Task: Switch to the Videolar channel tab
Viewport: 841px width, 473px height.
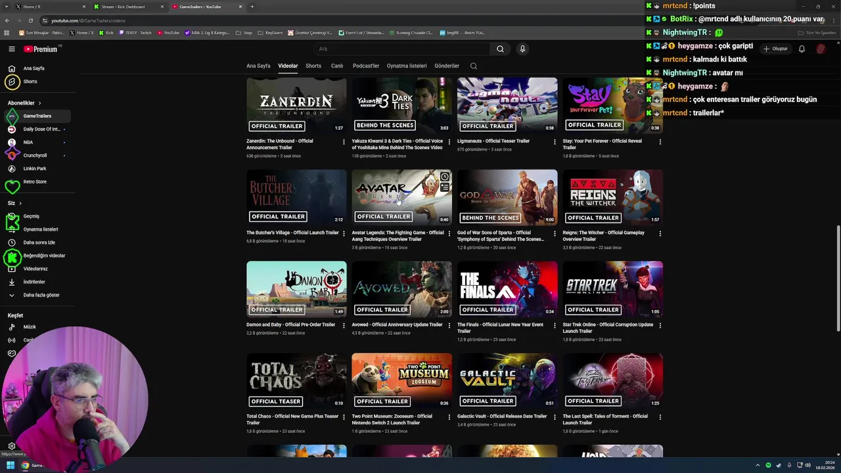Action: [288, 66]
